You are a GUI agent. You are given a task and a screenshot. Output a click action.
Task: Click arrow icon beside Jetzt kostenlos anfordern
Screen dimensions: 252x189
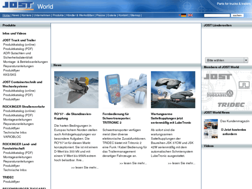click(x=222, y=130)
